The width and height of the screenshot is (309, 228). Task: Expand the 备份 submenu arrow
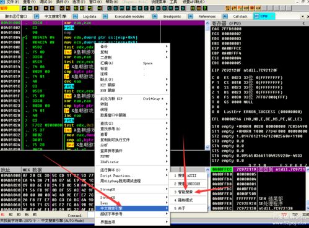click(167, 46)
